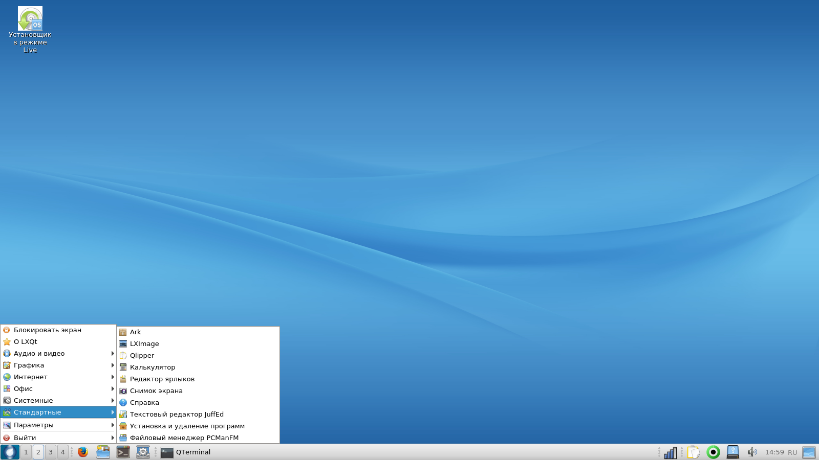The image size is (819, 460).
Task: Open the file manager quick-launch icon
Action: click(x=103, y=452)
